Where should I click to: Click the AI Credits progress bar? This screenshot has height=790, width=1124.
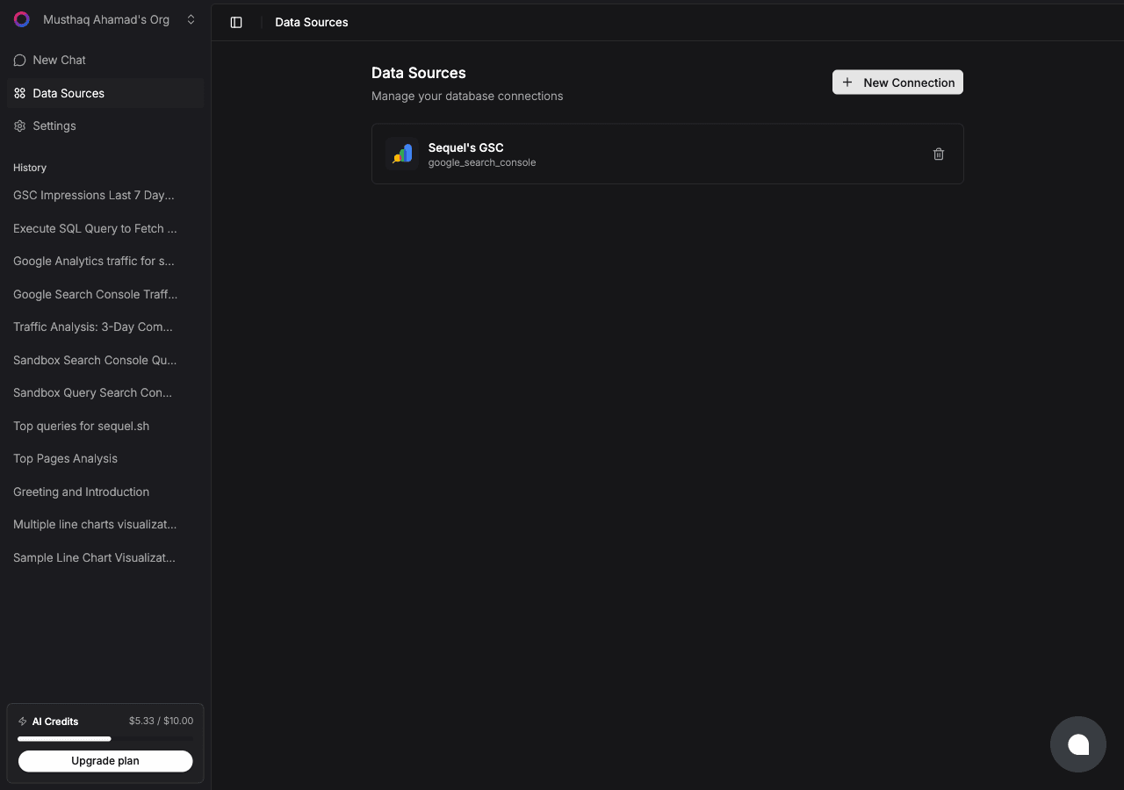105,739
